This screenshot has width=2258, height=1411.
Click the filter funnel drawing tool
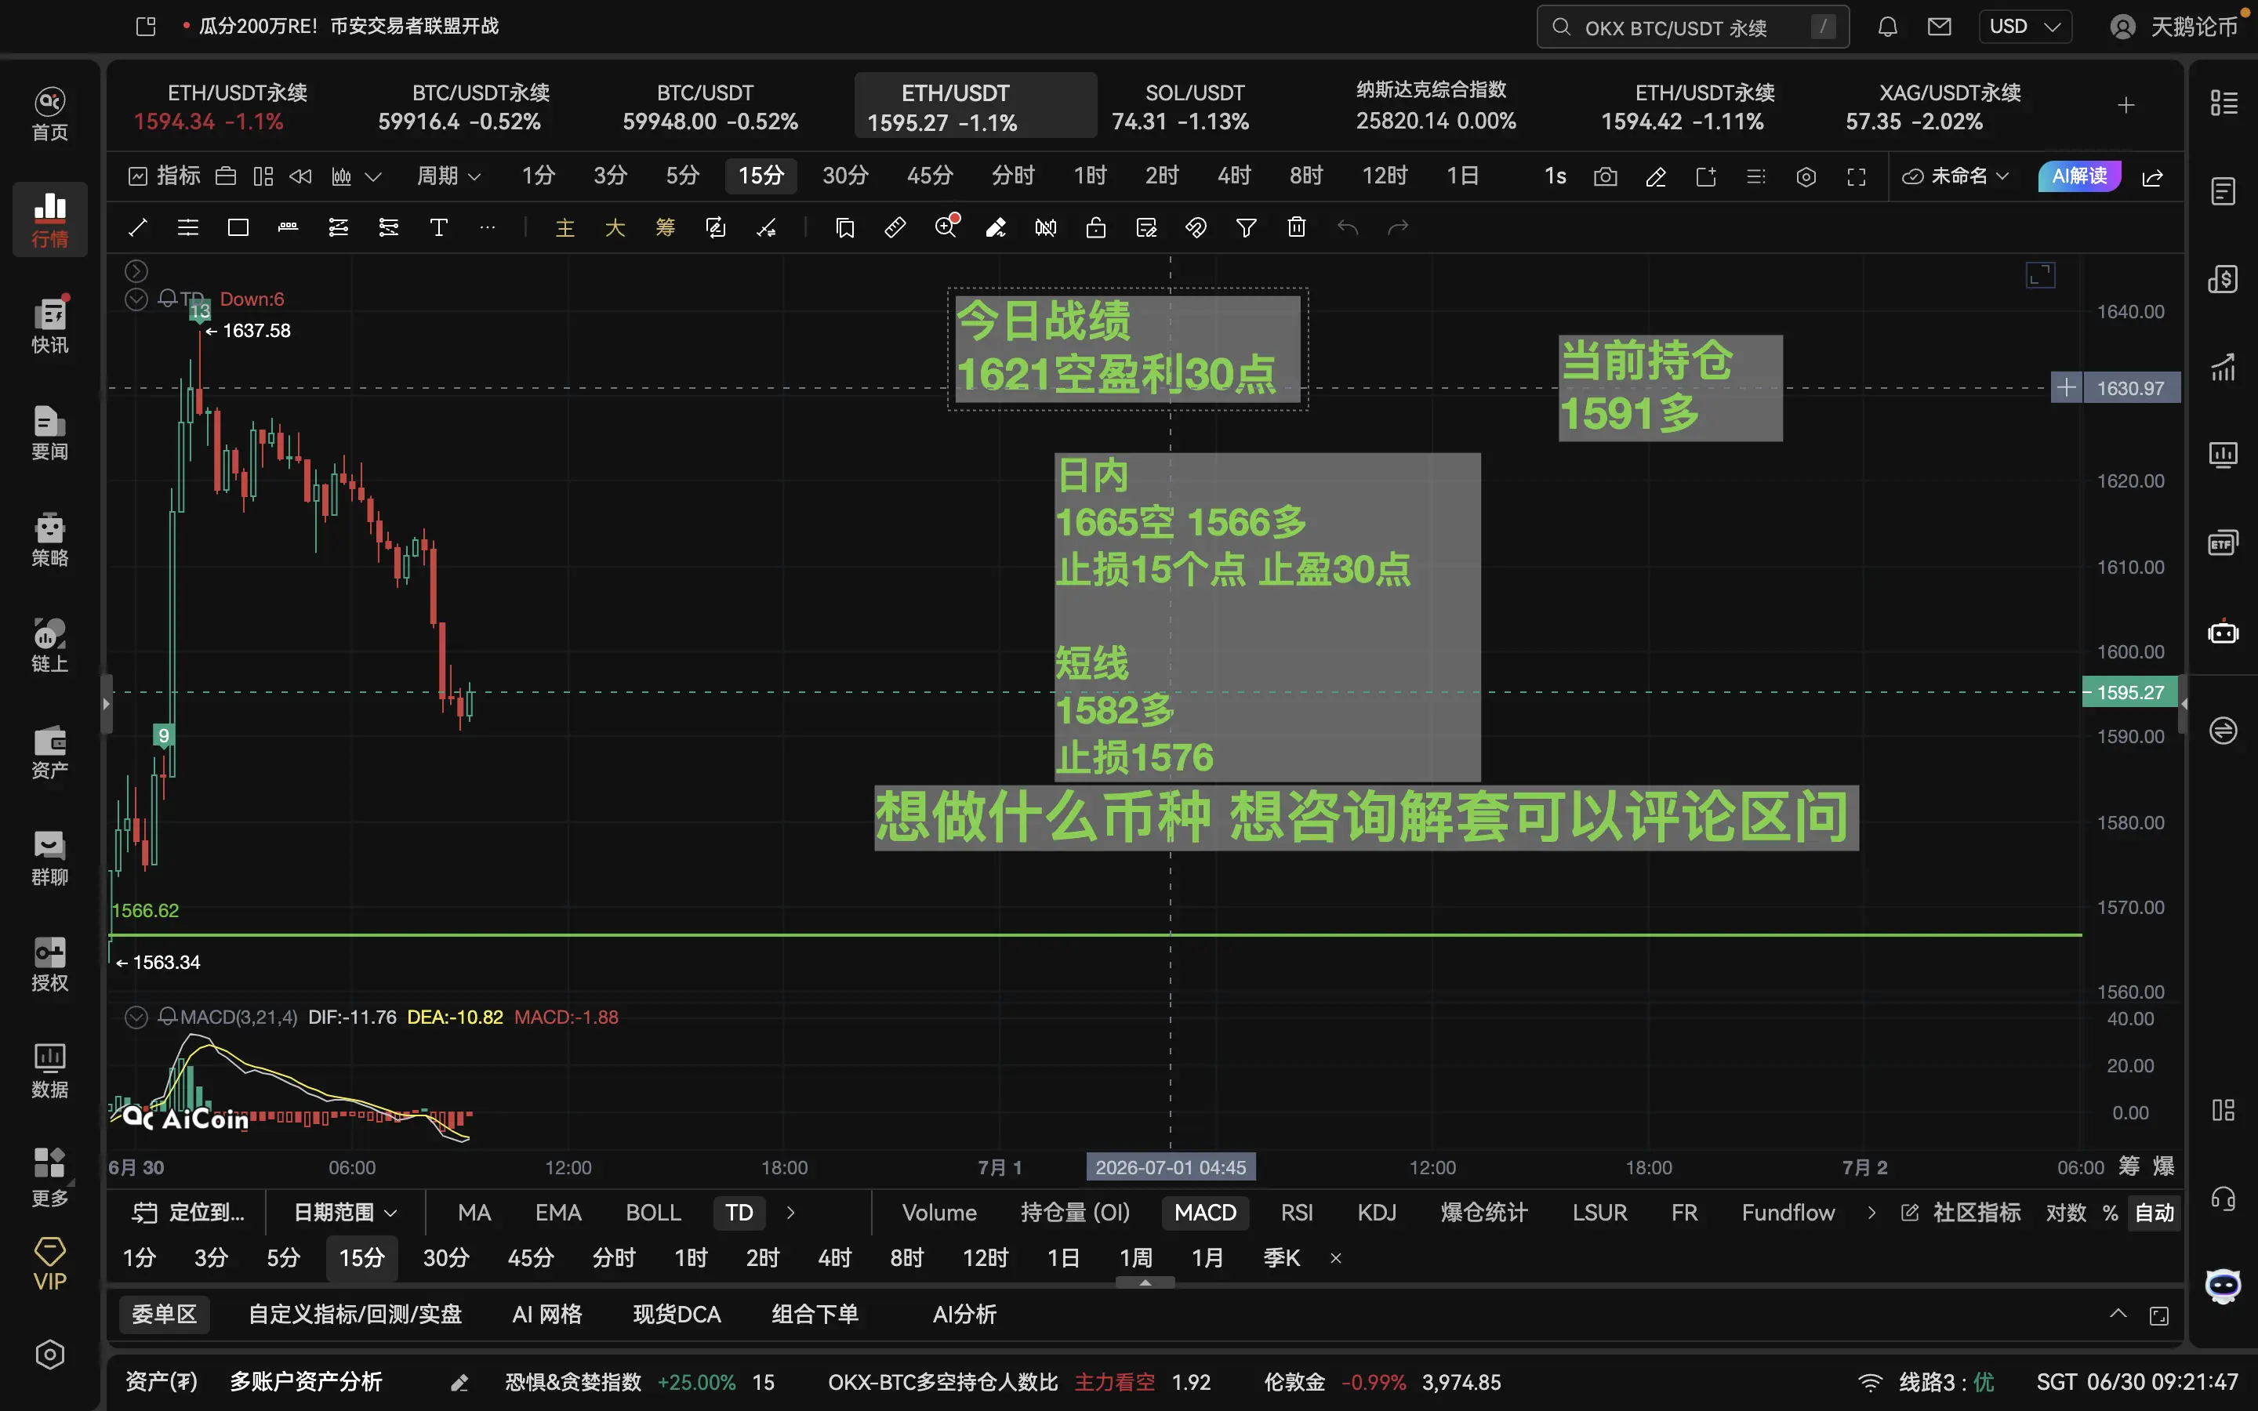[1246, 227]
